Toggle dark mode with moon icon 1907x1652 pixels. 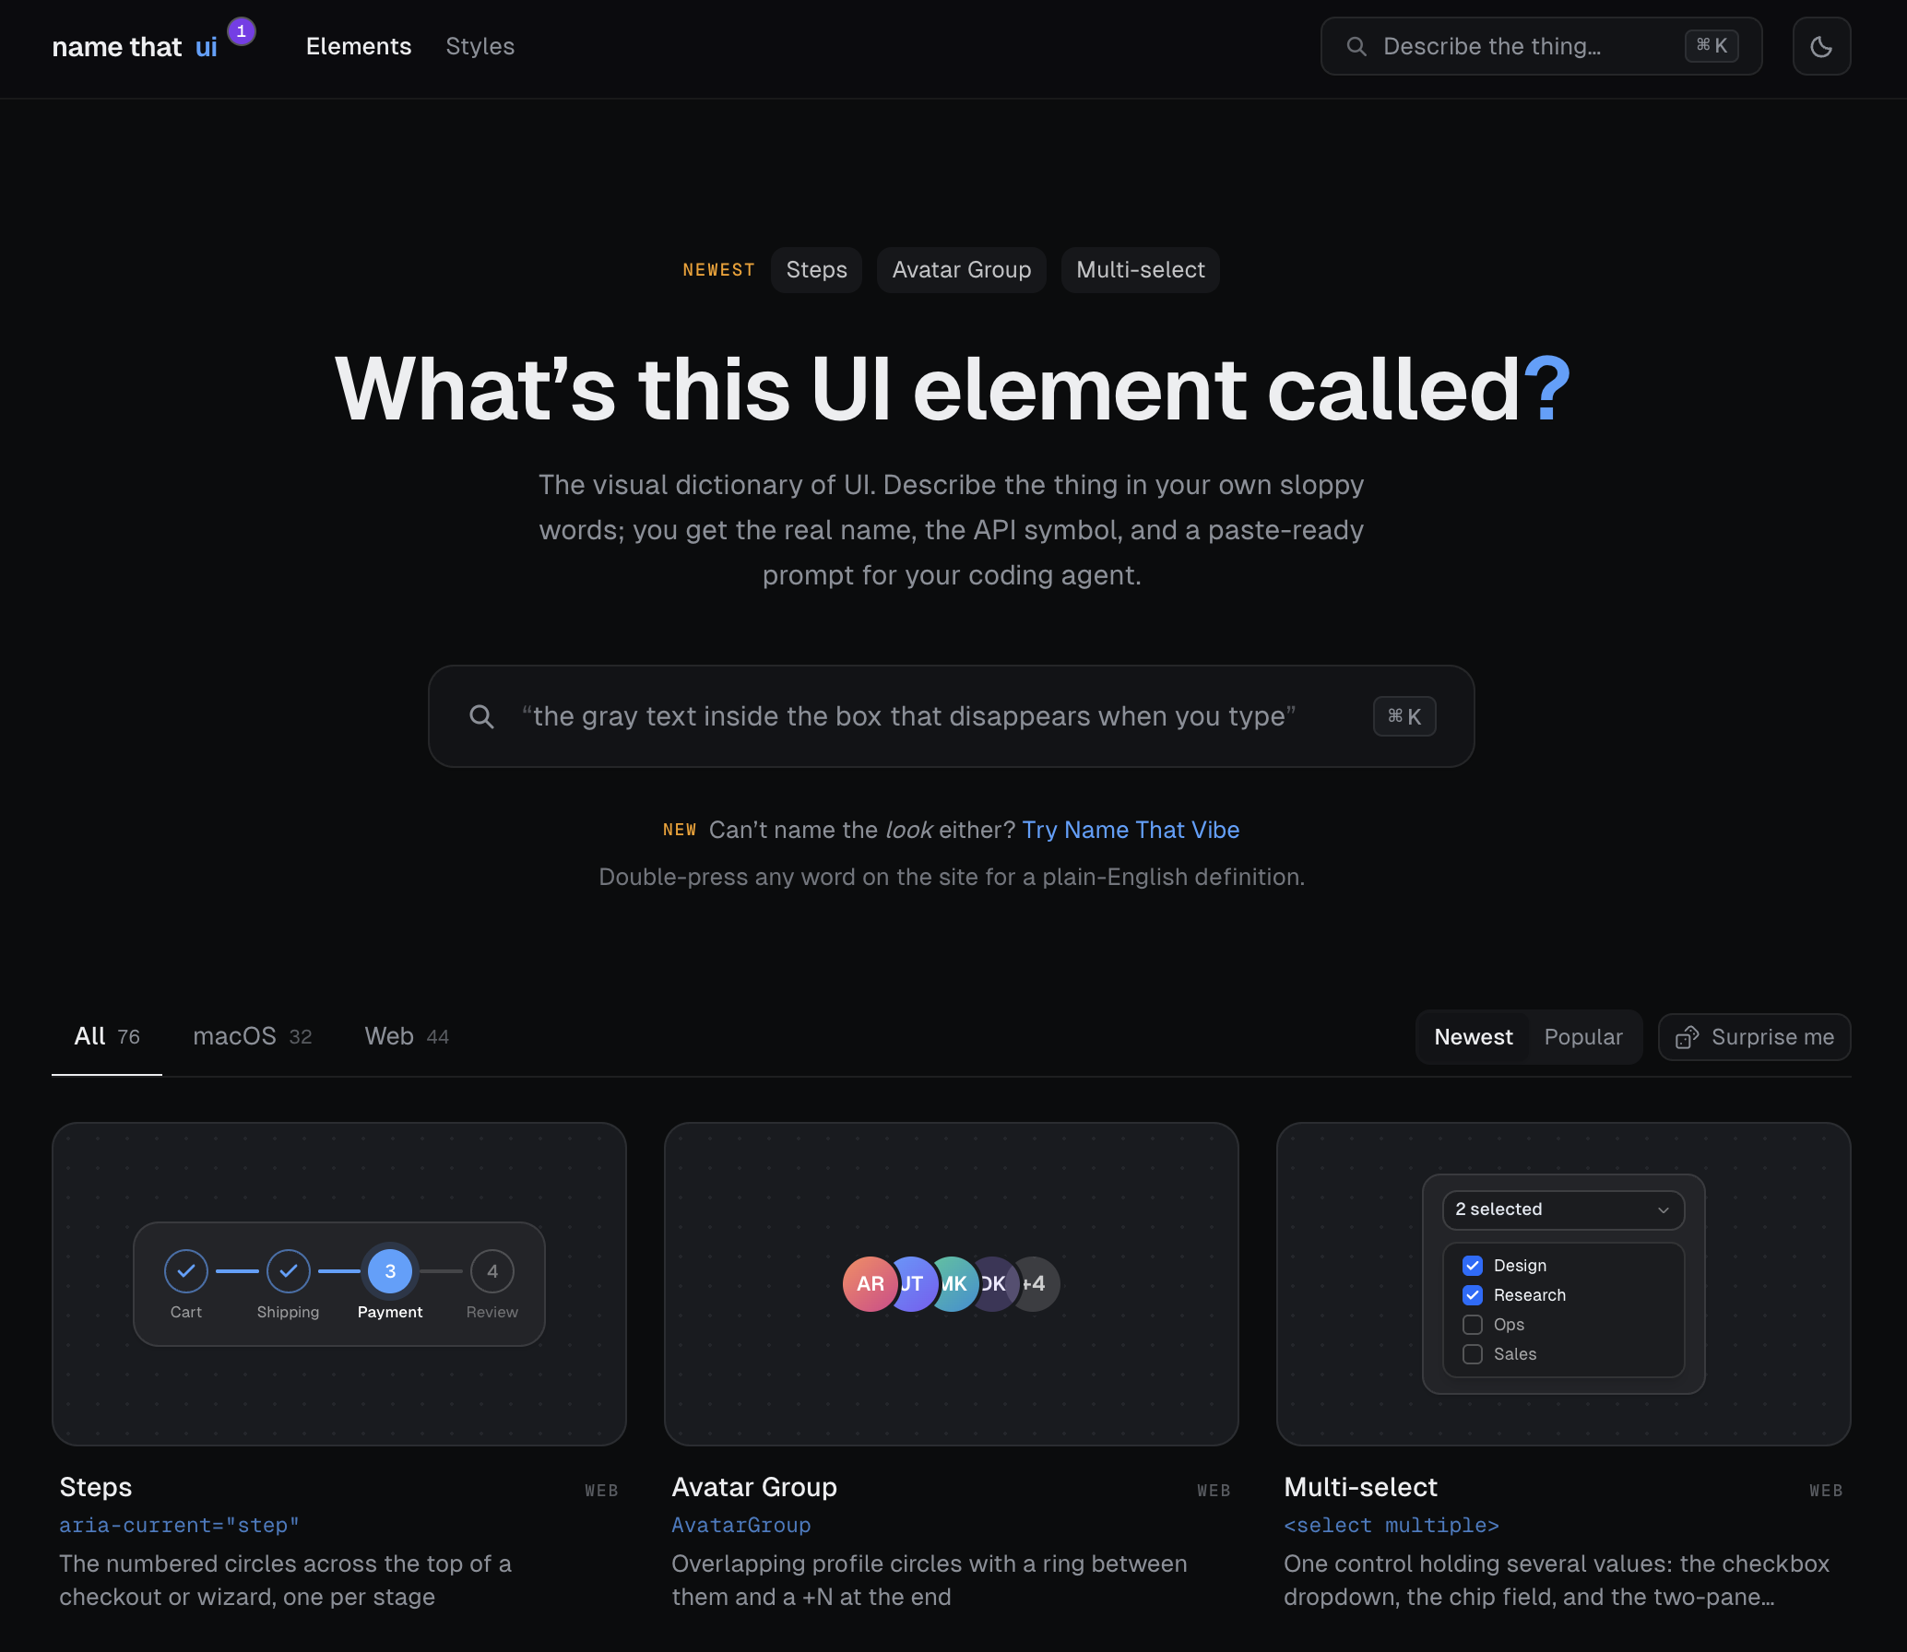click(x=1821, y=46)
